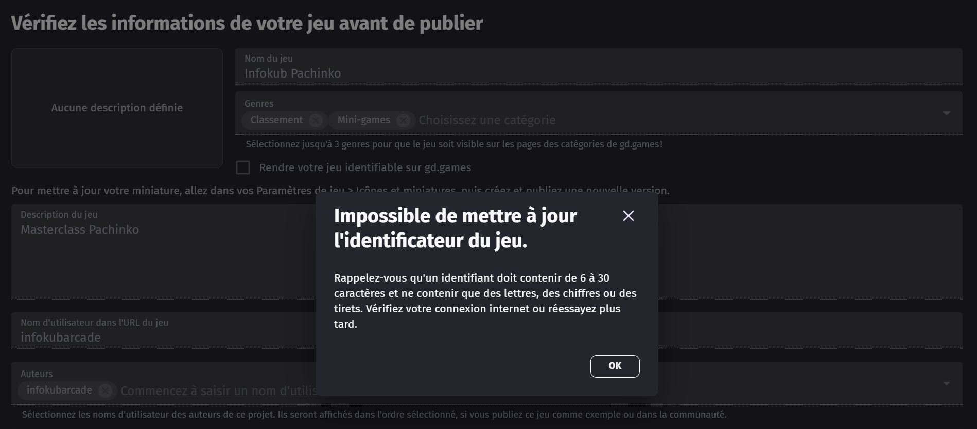Remove the Classement genre chip
Image resolution: width=977 pixels, height=429 pixels.
click(316, 120)
